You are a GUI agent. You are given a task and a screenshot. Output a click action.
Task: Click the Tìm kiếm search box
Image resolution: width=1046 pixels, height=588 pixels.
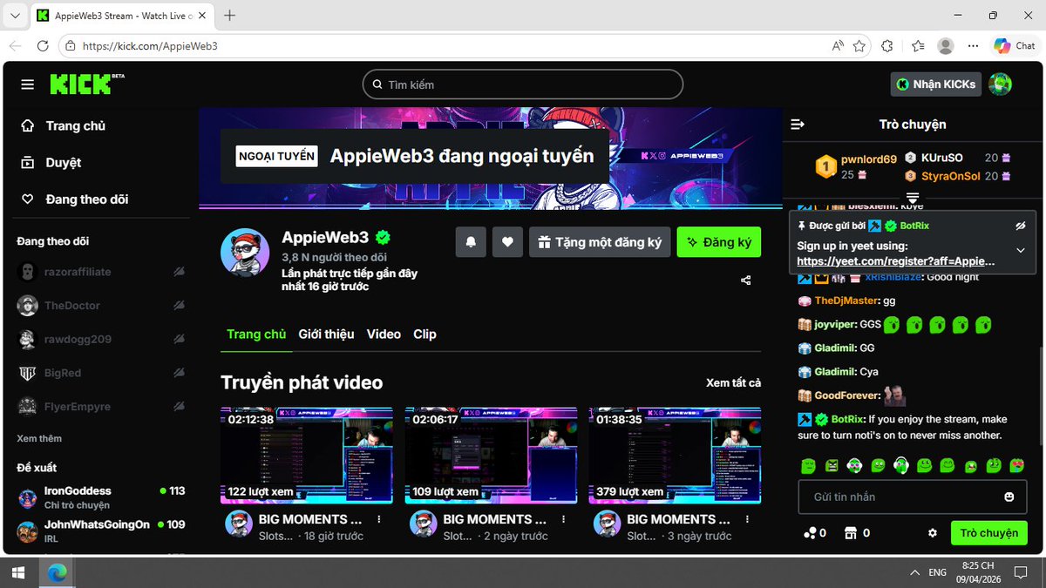523,84
